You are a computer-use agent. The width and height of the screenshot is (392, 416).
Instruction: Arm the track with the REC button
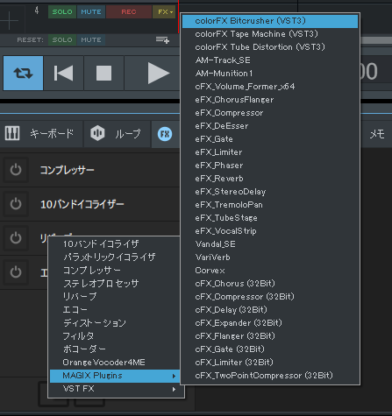coord(129,12)
